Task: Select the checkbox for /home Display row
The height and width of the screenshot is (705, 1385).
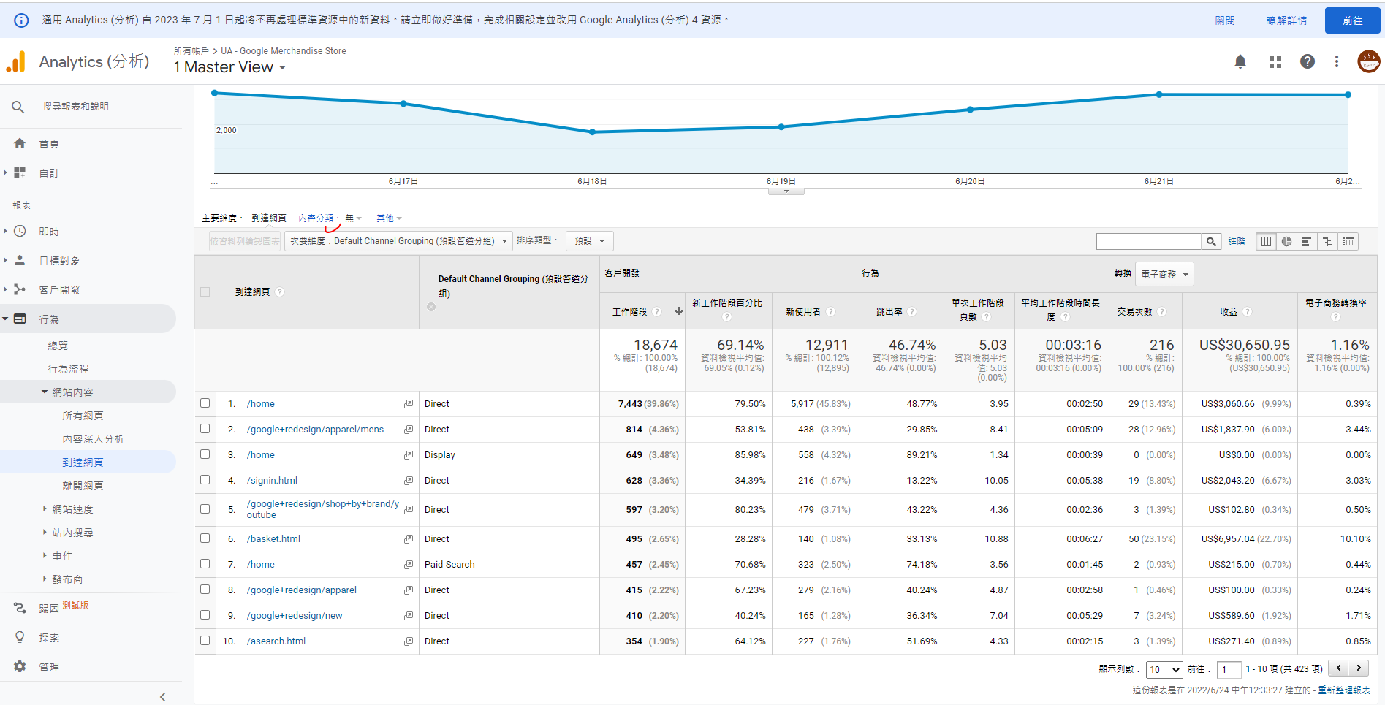Action: click(205, 454)
